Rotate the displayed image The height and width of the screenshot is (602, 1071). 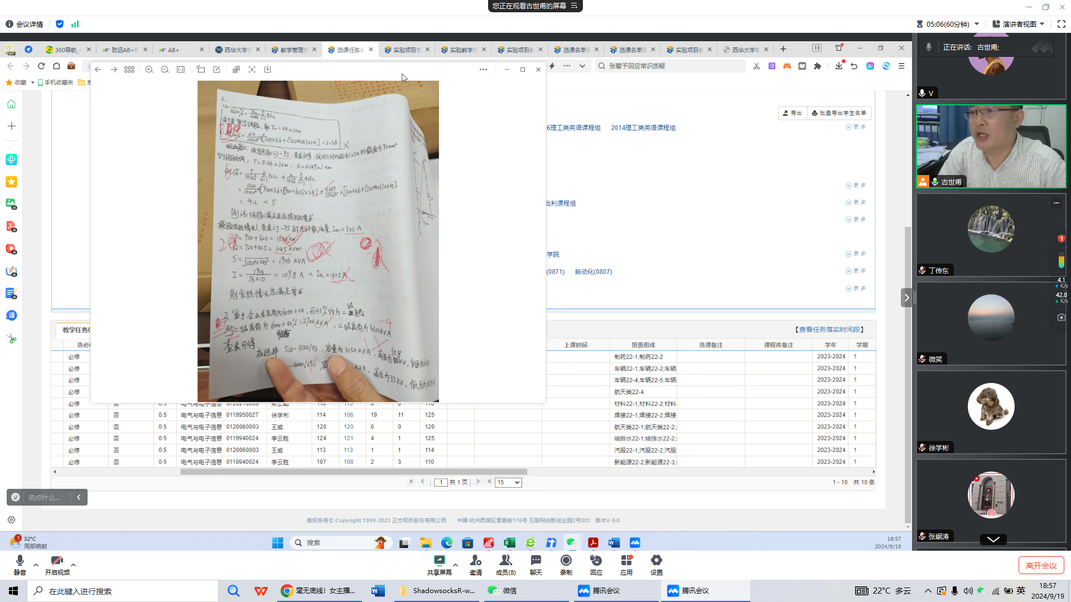201,70
